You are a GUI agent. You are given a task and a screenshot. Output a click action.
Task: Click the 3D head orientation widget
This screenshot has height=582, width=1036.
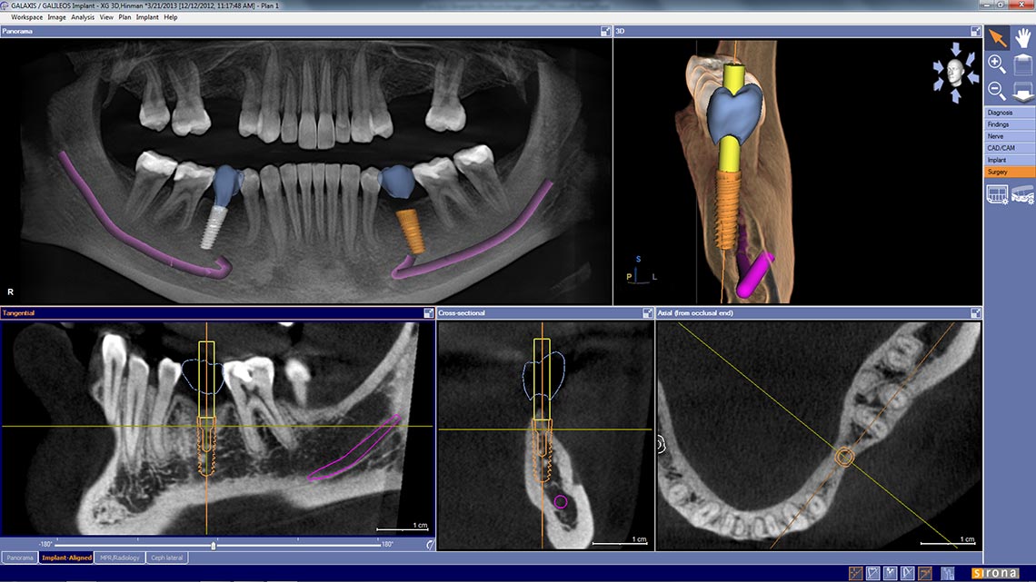coord(955,73)
